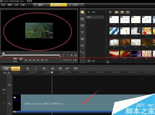Click the scissors split clip icon

(x=72, y=55)
